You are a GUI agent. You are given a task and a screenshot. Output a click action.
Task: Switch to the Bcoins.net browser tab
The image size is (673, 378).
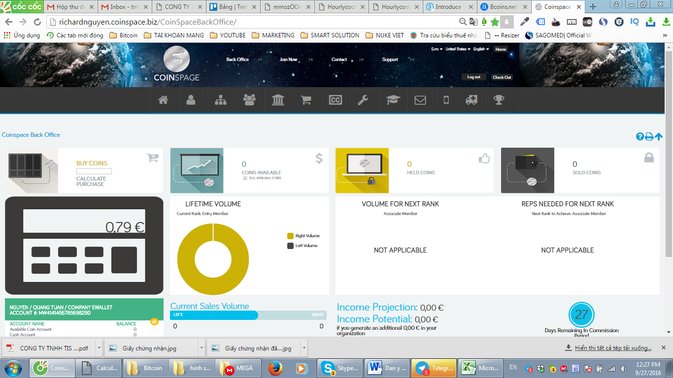(503, 7)
